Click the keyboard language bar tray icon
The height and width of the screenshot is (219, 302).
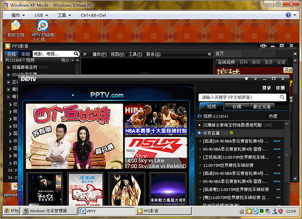[242, 211]
